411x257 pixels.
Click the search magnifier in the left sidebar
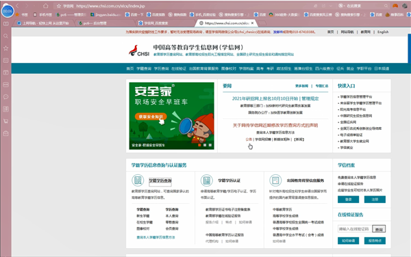click(5, 36)
